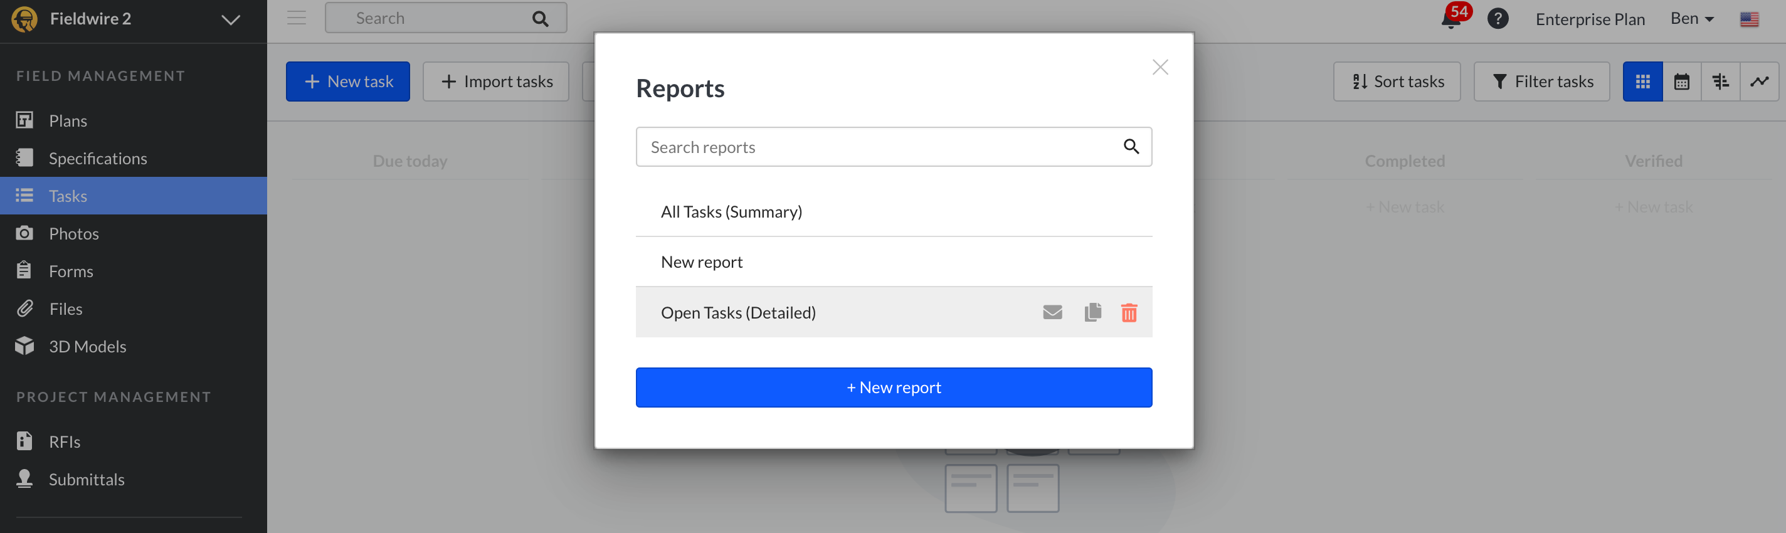The width and height of the screenshot is (1786, 533).
Task: Click the Import tasks button
Action: click(495, 82)
